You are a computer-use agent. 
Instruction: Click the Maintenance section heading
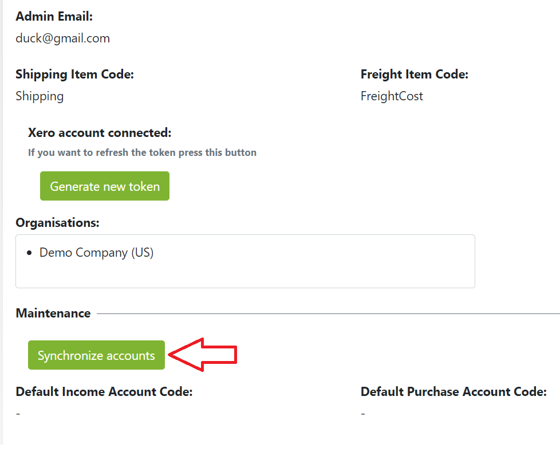53,313
